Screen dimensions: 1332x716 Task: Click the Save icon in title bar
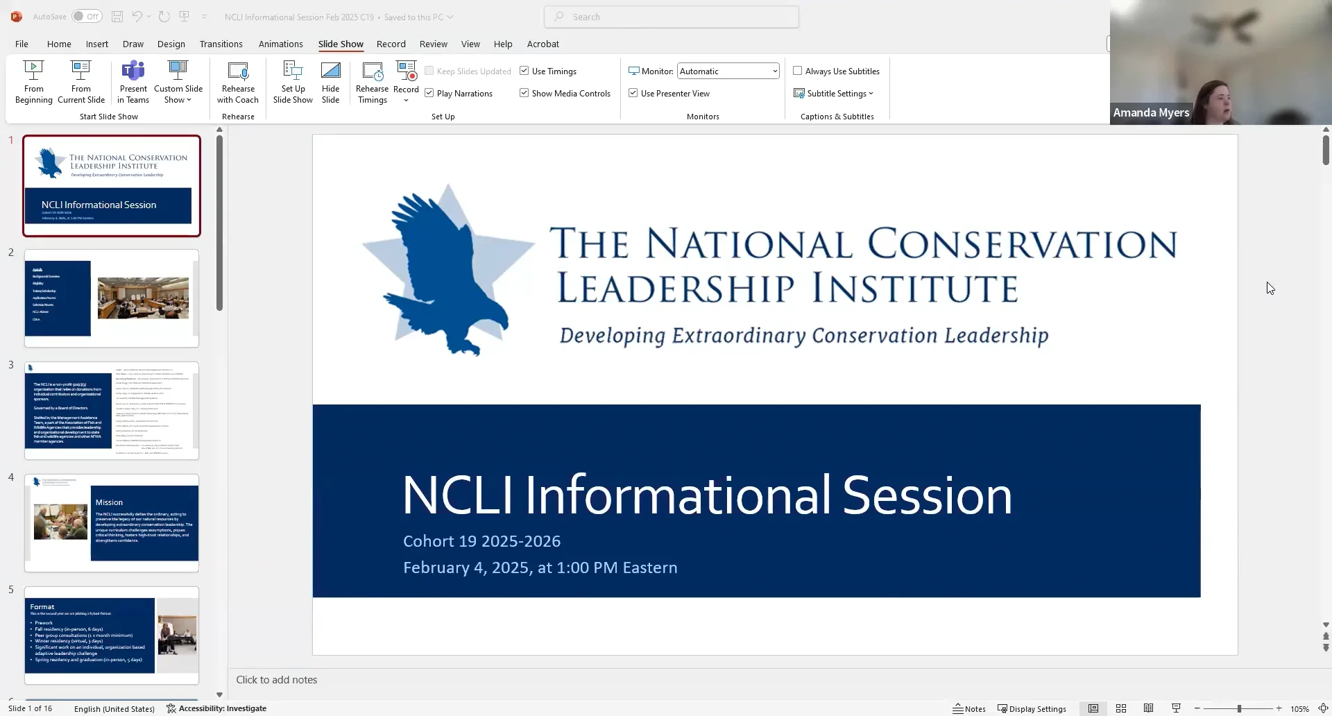click(117, 17)
